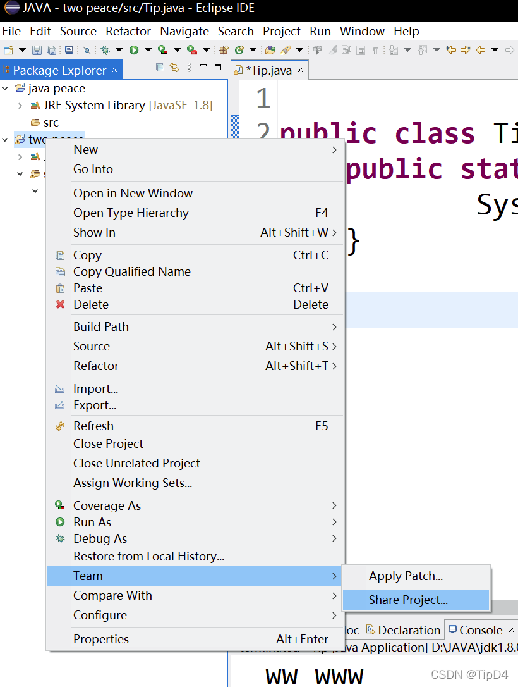This screenshot has width=518, height=687.
Task: Click the Search flashlight toolbar icon
Action: 286,50
